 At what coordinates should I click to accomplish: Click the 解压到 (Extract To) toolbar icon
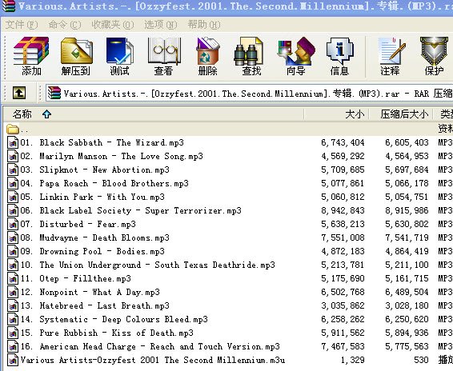[76, 56]
